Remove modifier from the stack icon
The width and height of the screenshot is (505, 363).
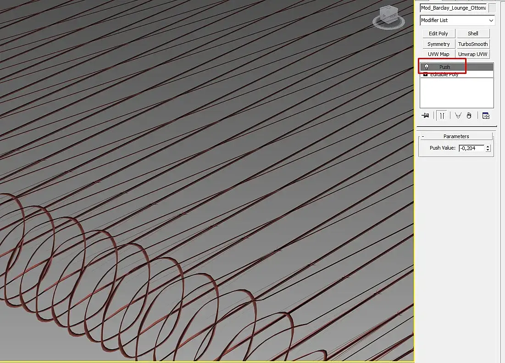click(x=469, y=115)
